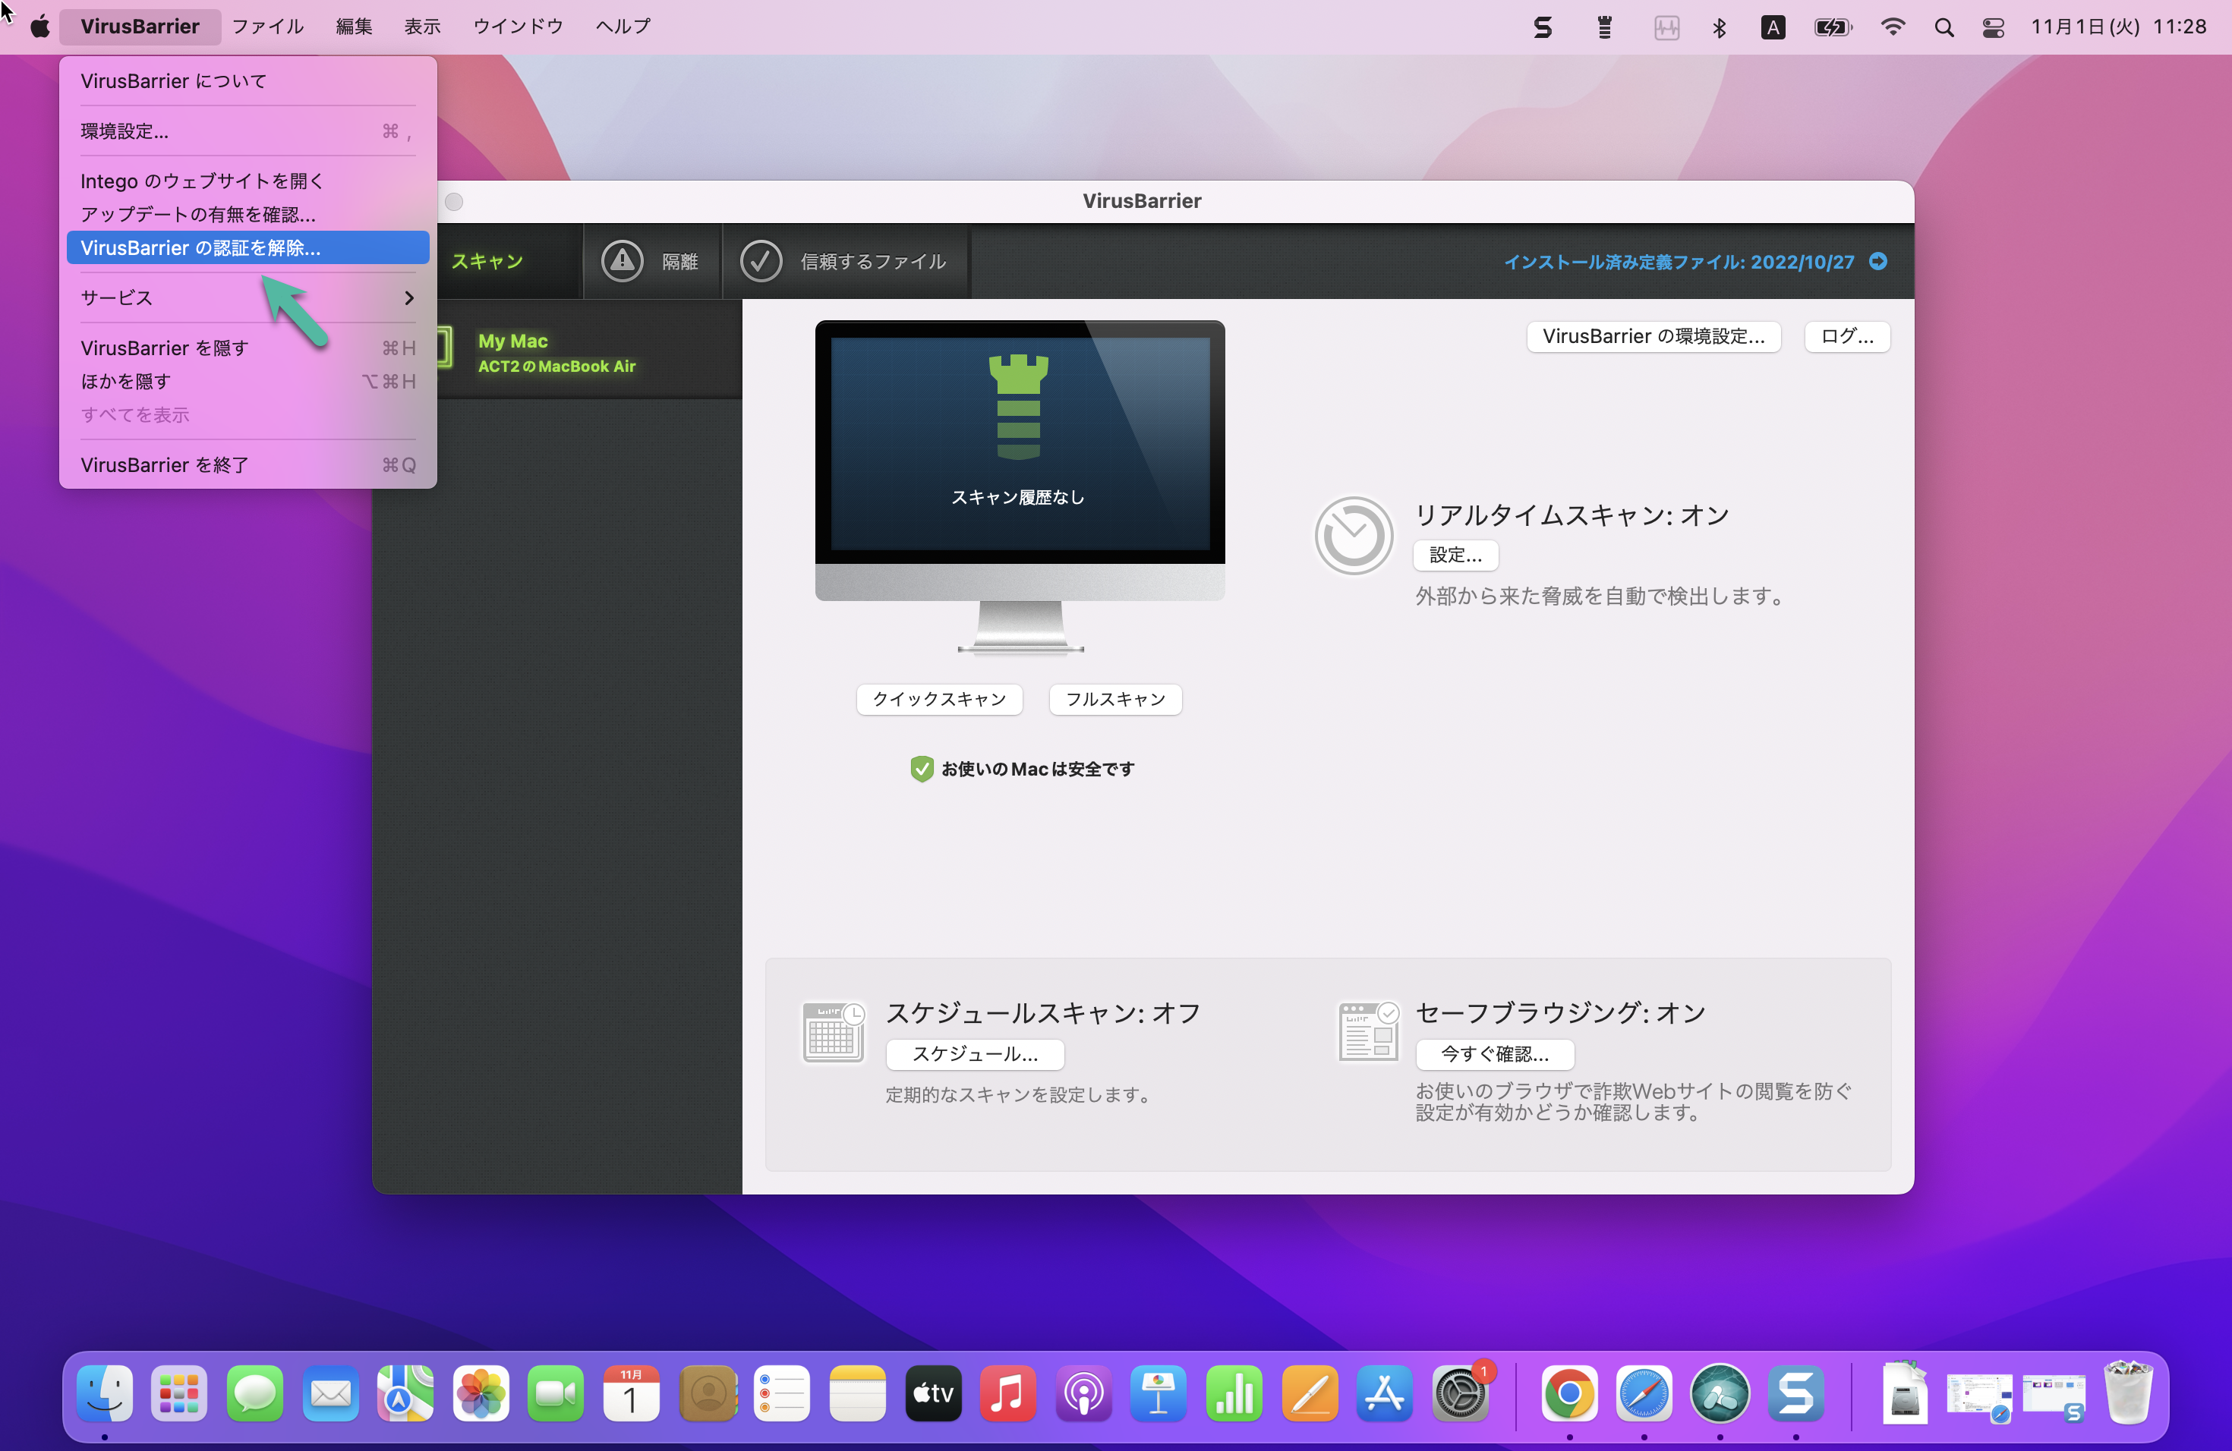Screen dimensions: 2232x1451
Task: Open Launchpad from the Dock
Action: click(x=179, y=1393)
